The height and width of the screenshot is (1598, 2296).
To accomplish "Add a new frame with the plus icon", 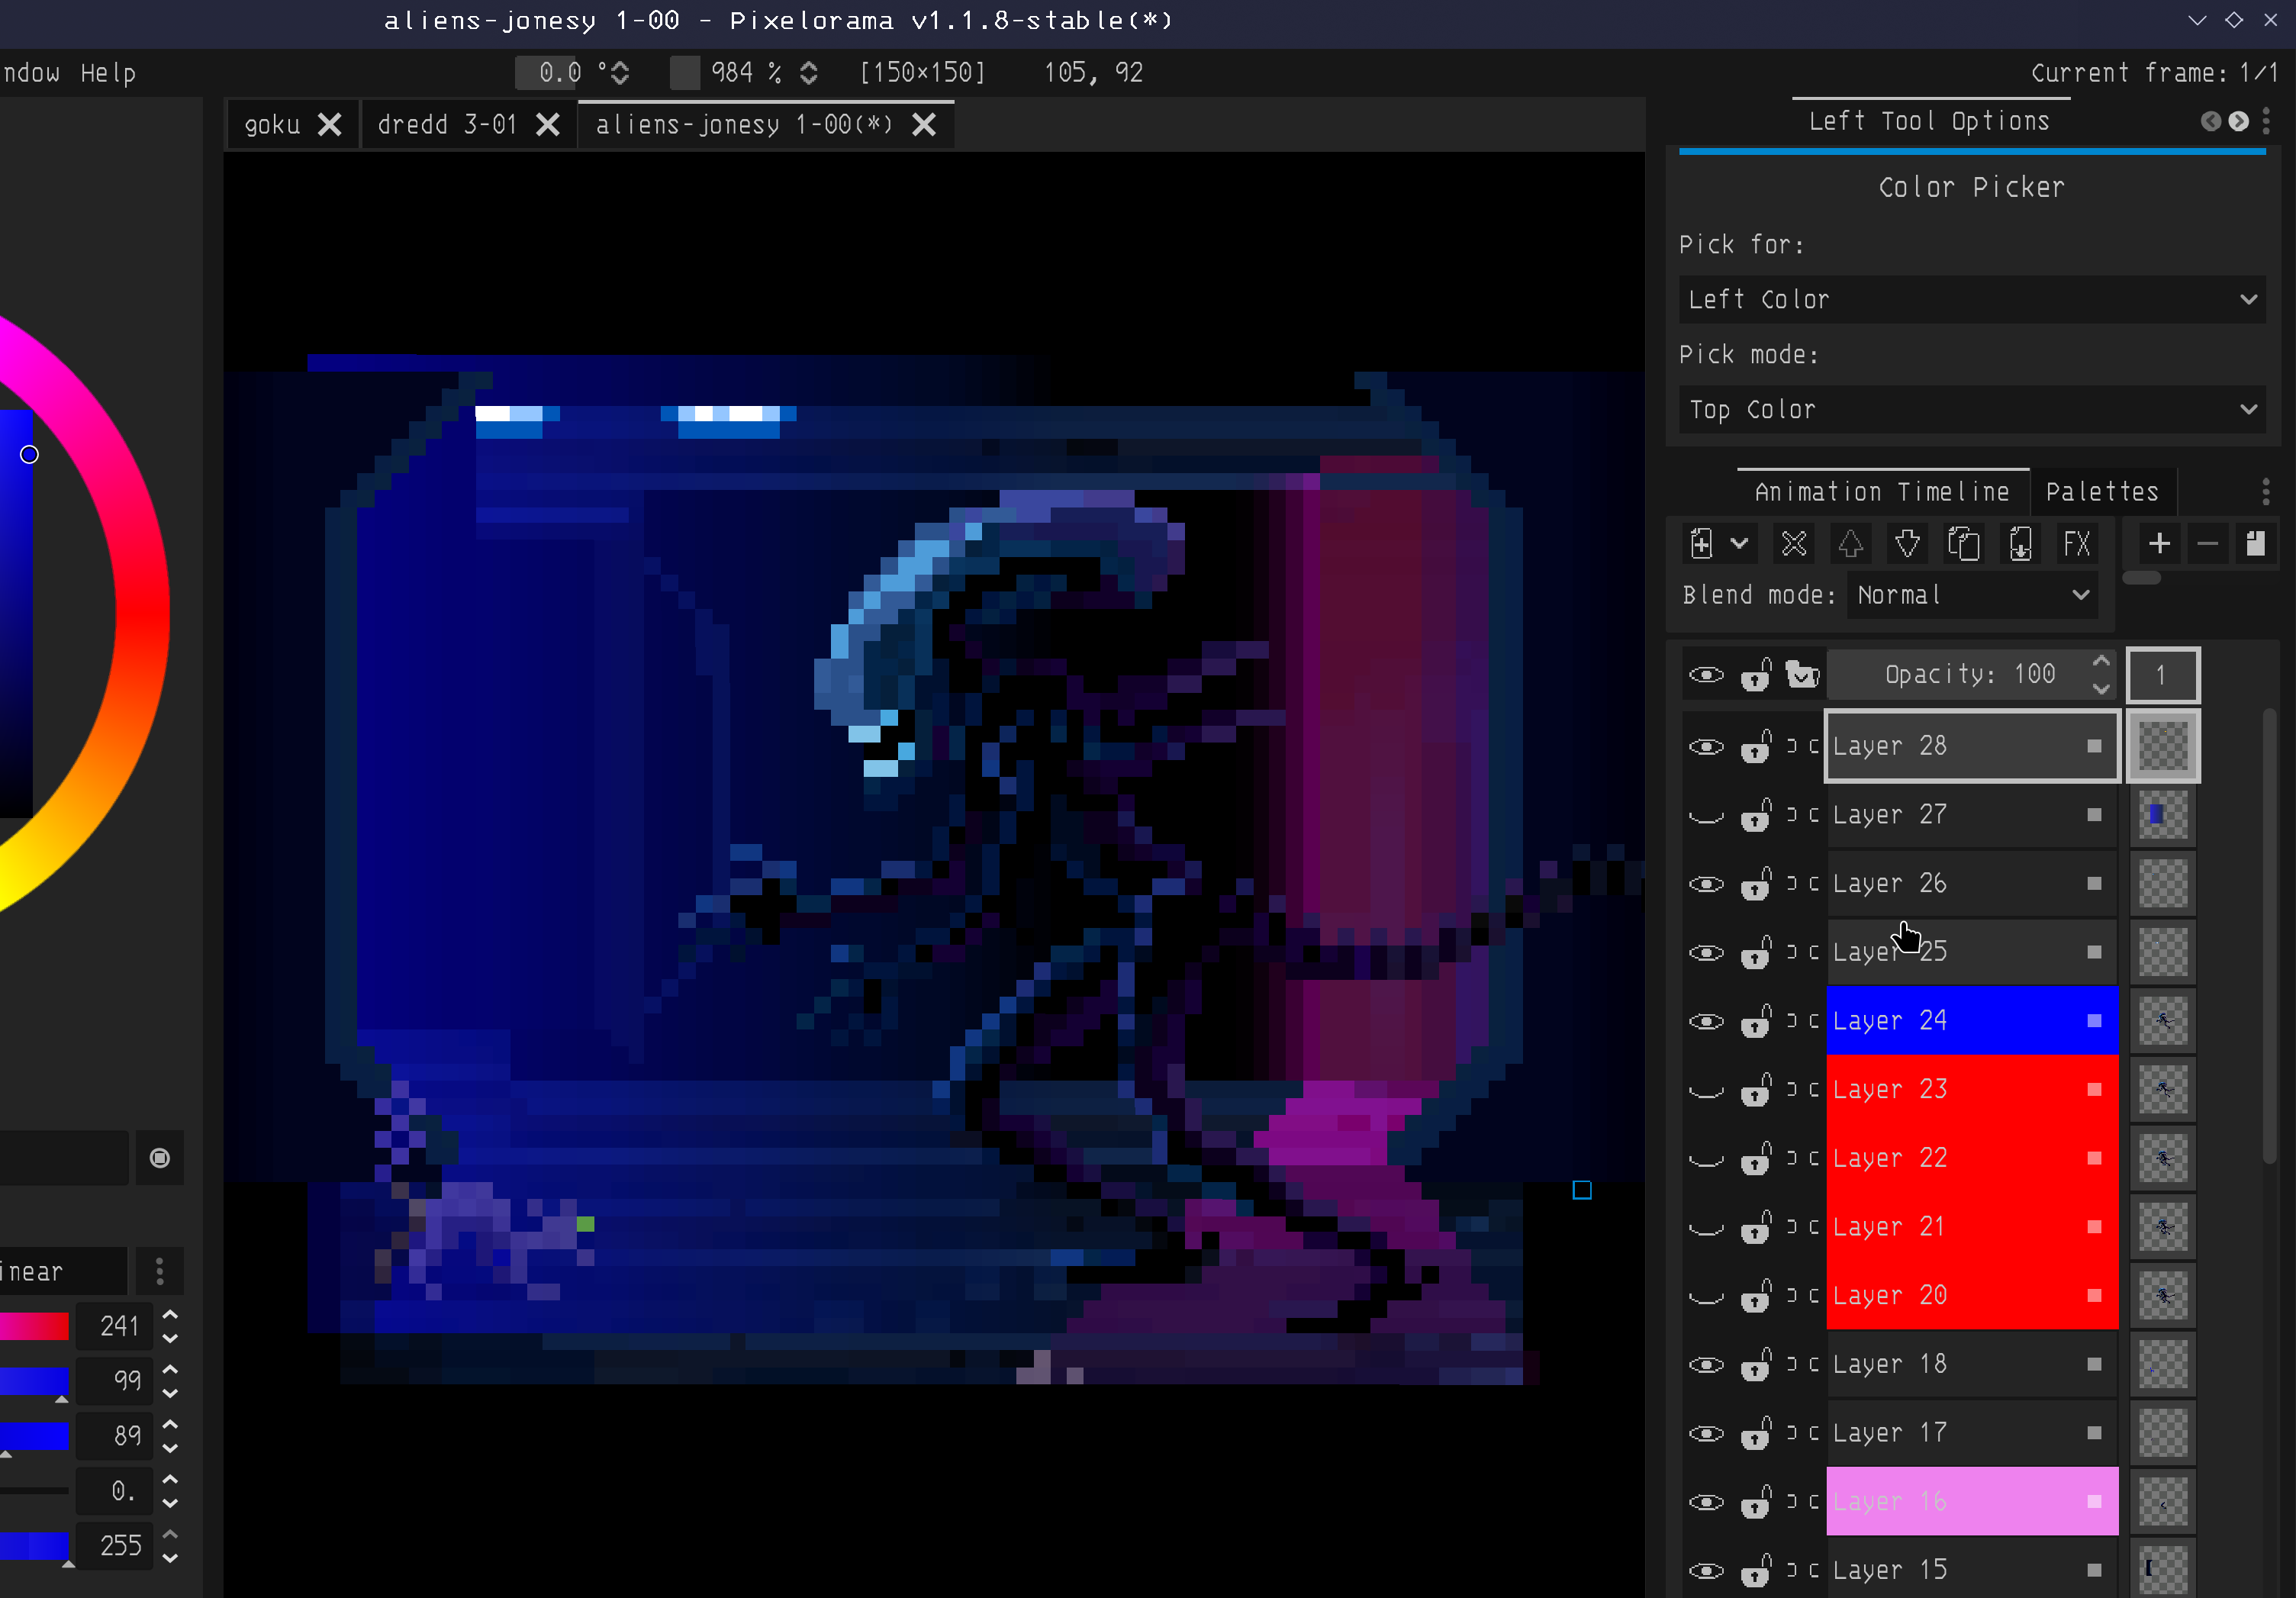I will [2159, 543].
